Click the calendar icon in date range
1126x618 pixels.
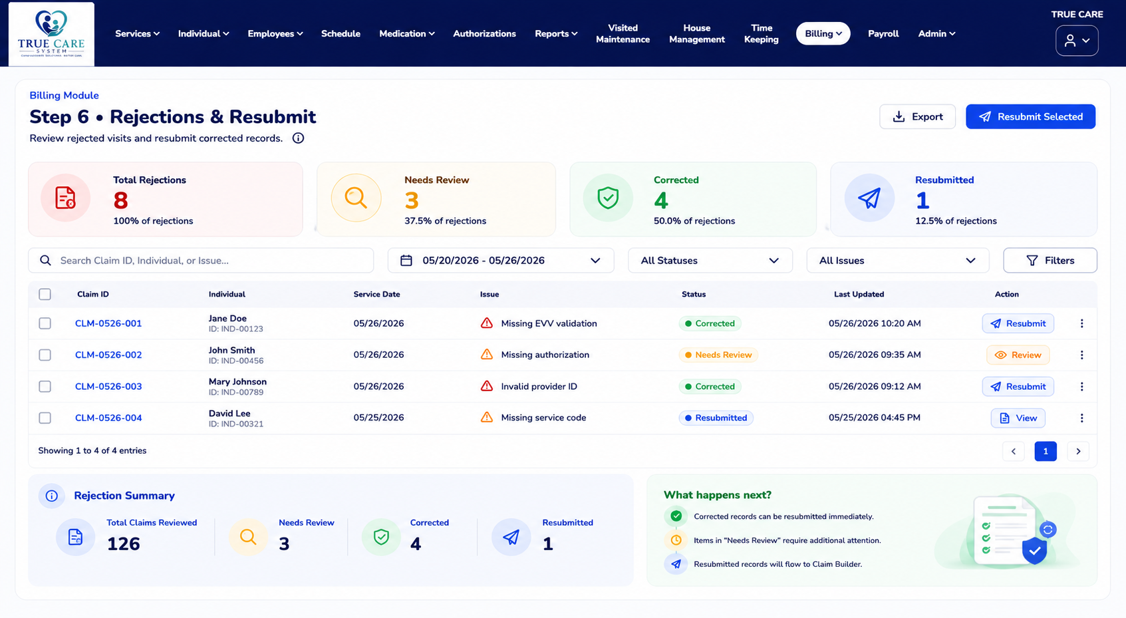tap(406, 261)
